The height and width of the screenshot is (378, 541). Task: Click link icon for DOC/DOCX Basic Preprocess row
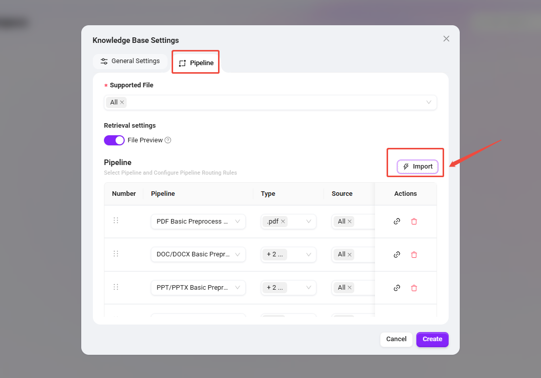pos(397,254)
